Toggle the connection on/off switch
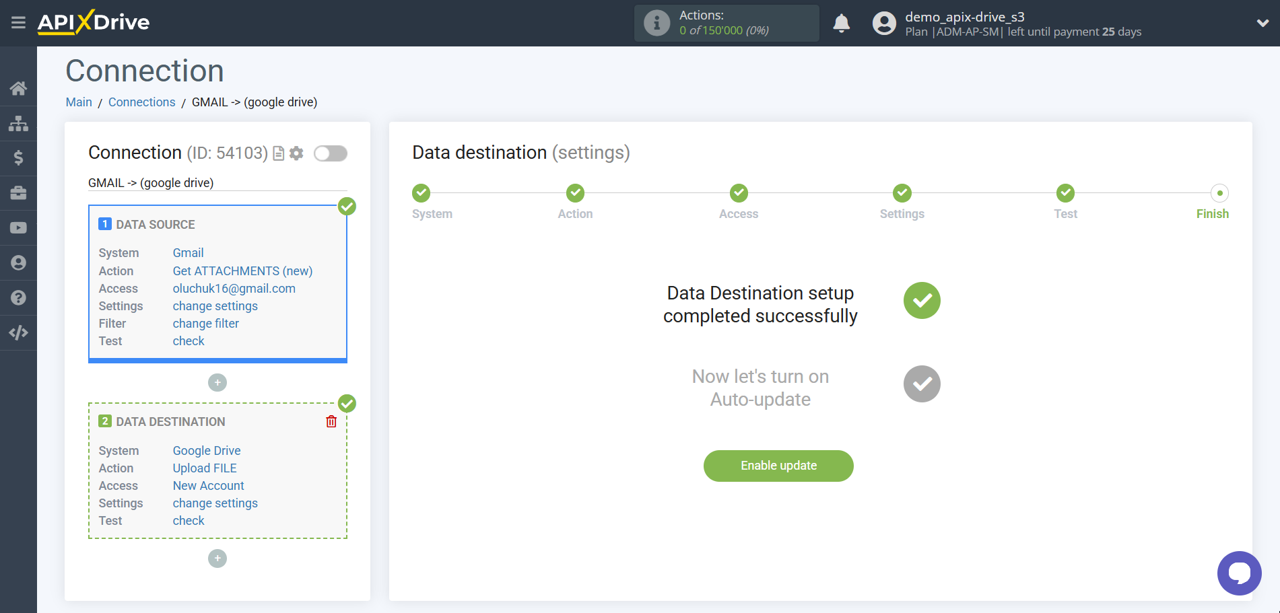The image size is (1280, 613). click(331, 153)
